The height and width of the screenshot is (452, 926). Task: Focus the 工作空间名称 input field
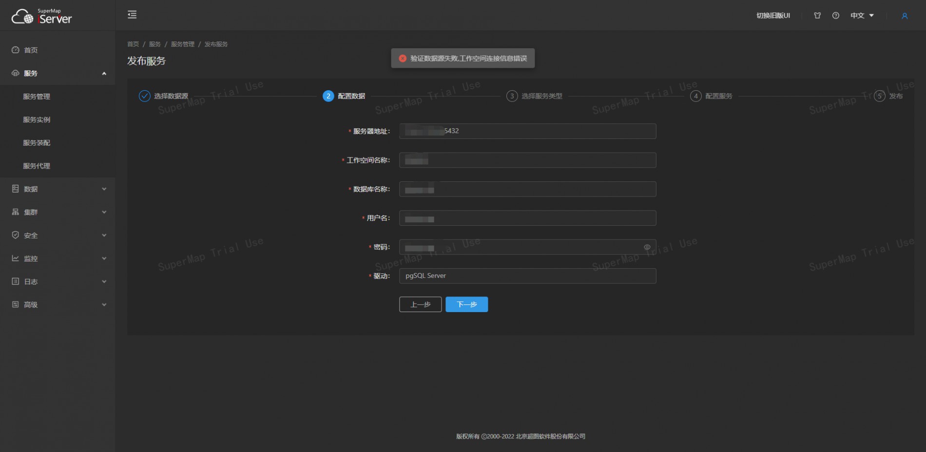point(528,160)
